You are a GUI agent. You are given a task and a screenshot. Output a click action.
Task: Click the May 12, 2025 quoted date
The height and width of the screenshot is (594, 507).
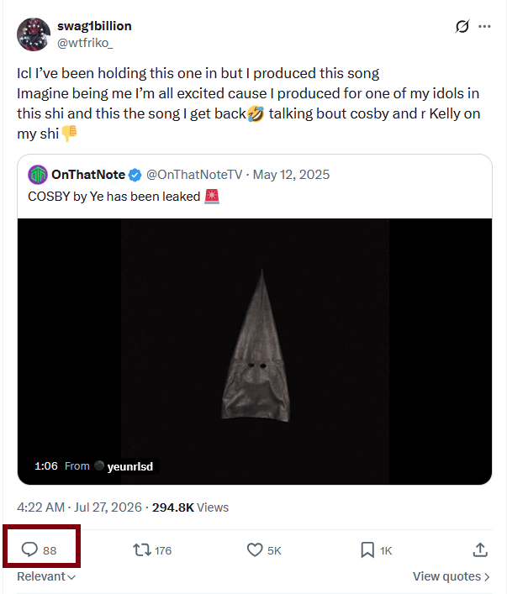(x=291, y=175)
